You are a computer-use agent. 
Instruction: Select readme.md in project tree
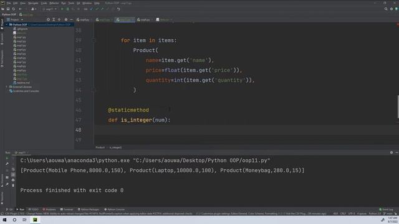(22, 83)
